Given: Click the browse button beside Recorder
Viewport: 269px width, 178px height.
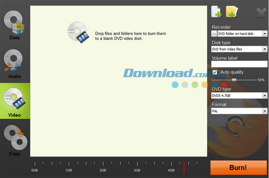Looking at the screenshot, I should coord(214,34).
